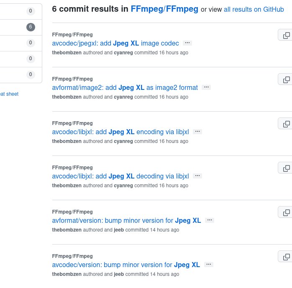Expand avformat/image2 commit description ellipsis
The image size is (292, 288).
click(x=206, y=87)
